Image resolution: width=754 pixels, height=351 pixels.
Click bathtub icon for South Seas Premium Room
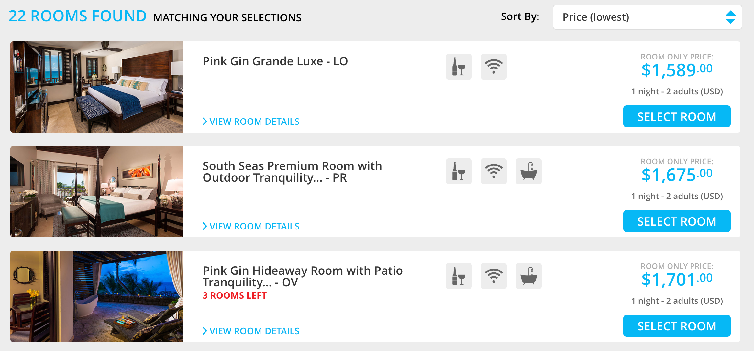coord(528,171)
